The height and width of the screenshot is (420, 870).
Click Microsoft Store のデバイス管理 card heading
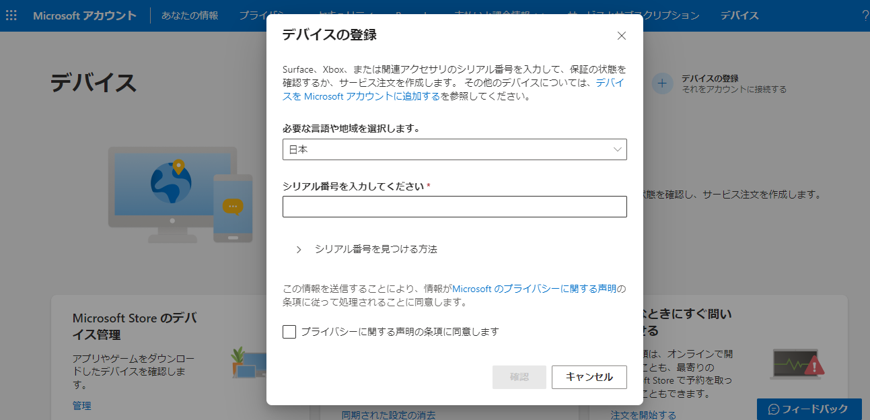pyautogui.click(x=134, y=326)
